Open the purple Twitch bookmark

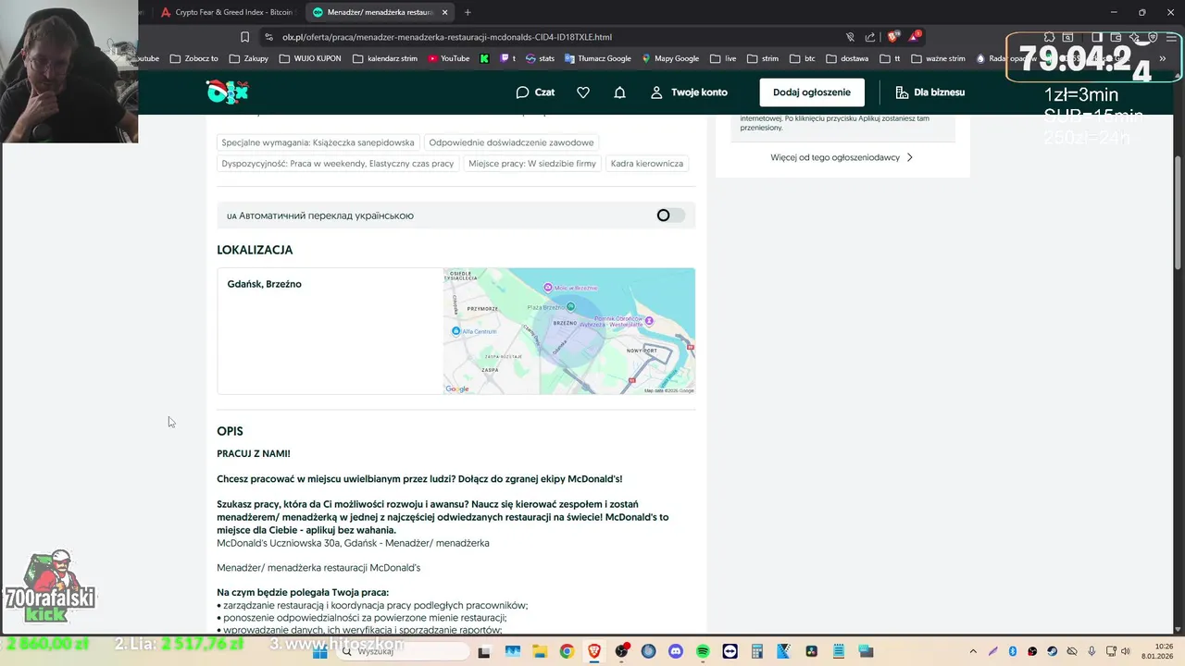click(x=508, y=58)
